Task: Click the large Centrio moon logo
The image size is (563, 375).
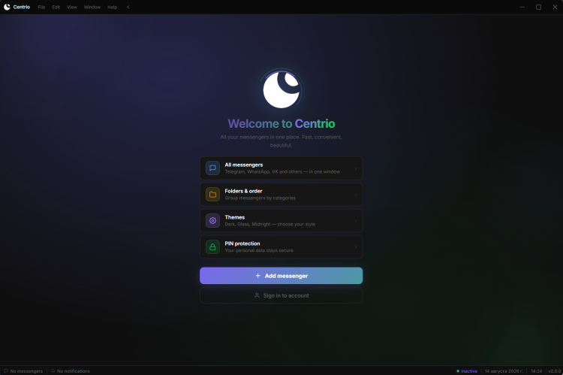Action: coord(281,90)
